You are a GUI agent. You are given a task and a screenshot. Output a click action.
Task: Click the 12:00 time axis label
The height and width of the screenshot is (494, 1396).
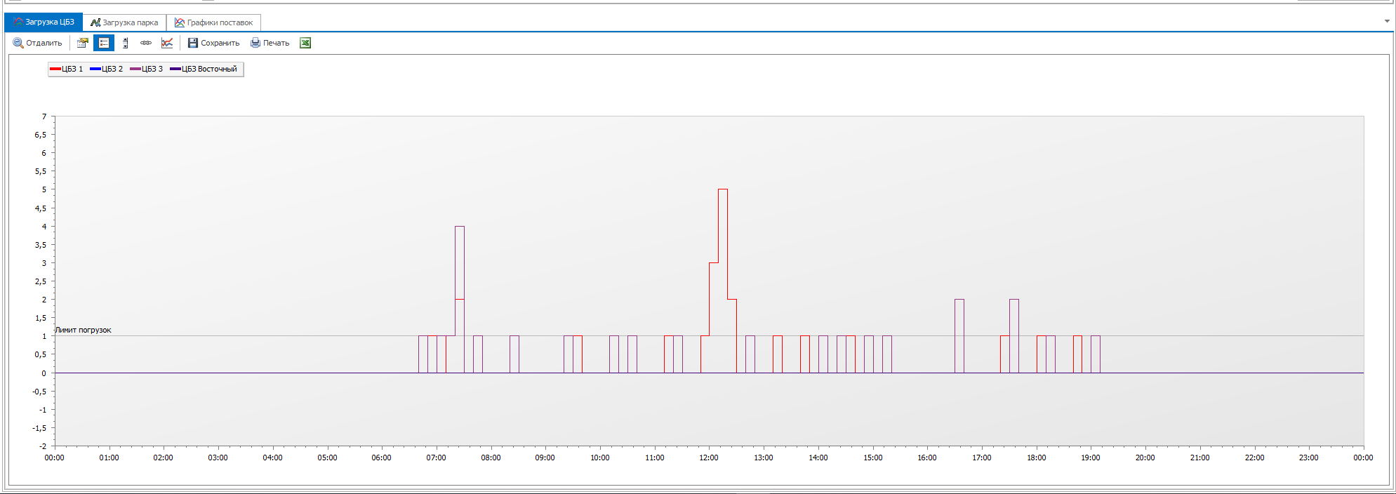tap(709, 458)
